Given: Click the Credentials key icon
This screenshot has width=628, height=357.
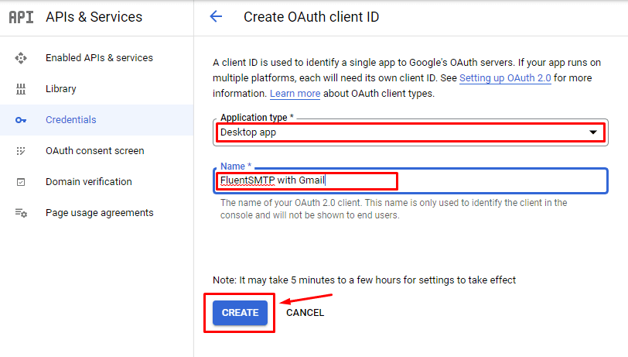Looking at the screenshot, I should point(21,120).
